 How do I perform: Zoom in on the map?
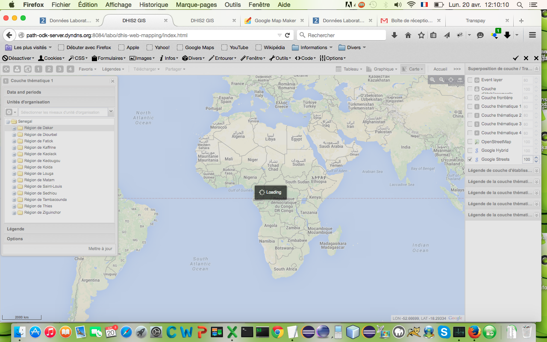point(432,80)
